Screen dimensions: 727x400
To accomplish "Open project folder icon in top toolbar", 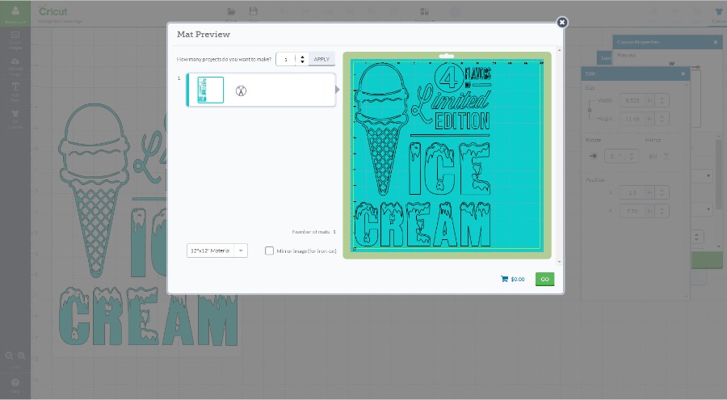I will tap(231, 11).
